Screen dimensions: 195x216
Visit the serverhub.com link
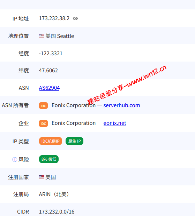[x=122, y=105]
